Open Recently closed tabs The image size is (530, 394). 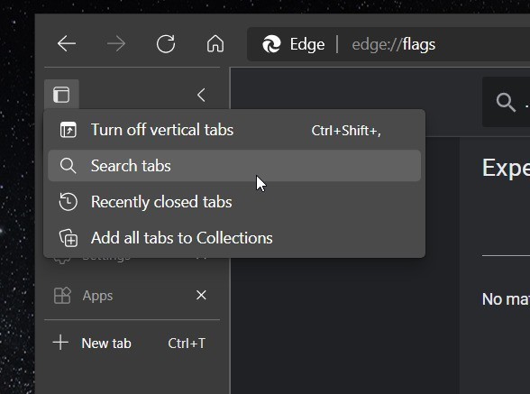[234, 202]
